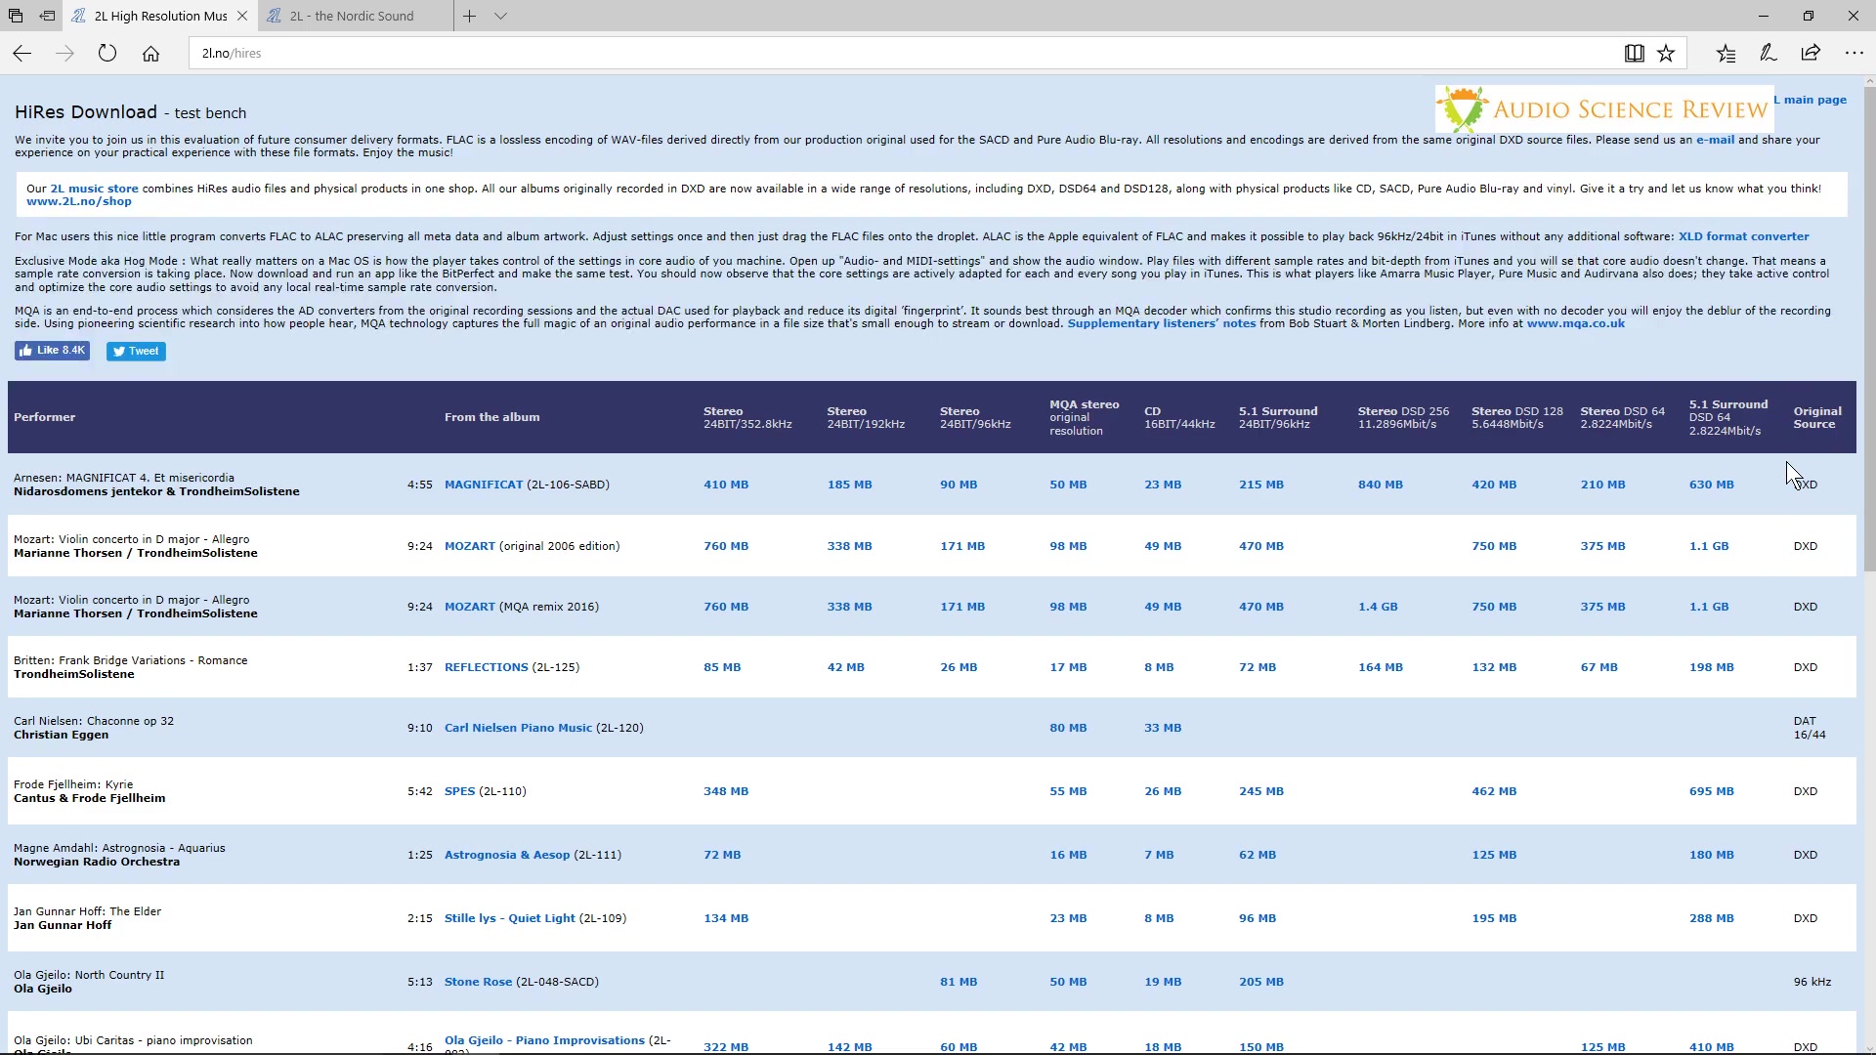Image resolution: width=1876 pixels, height=1055 pixels.
Task: Click the Facebook Like button
Action: pyautogui.click(x=53, y=351)
